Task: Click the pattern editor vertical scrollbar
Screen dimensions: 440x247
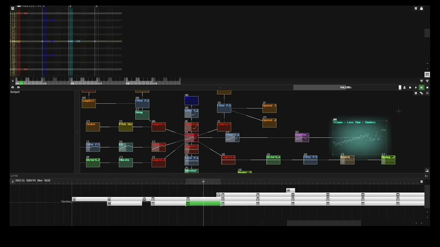Action: pos(427,33)
